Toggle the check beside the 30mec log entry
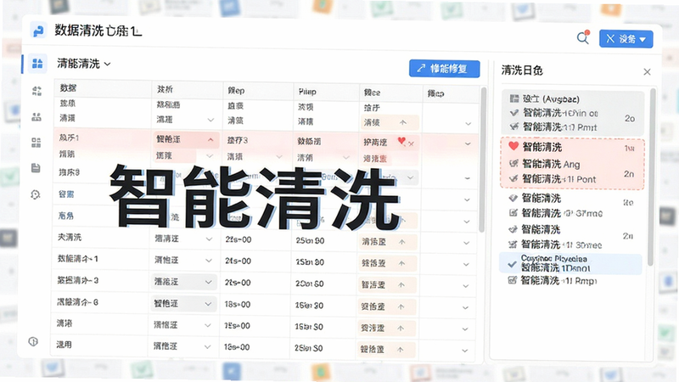This screenshot has width=679, height=382. pyautogui.click(x=513, y=244)
